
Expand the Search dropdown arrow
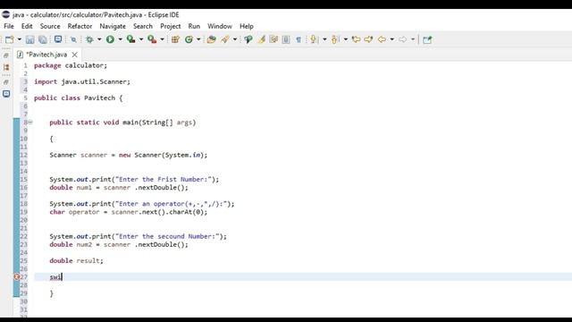(x=234, y=39)
